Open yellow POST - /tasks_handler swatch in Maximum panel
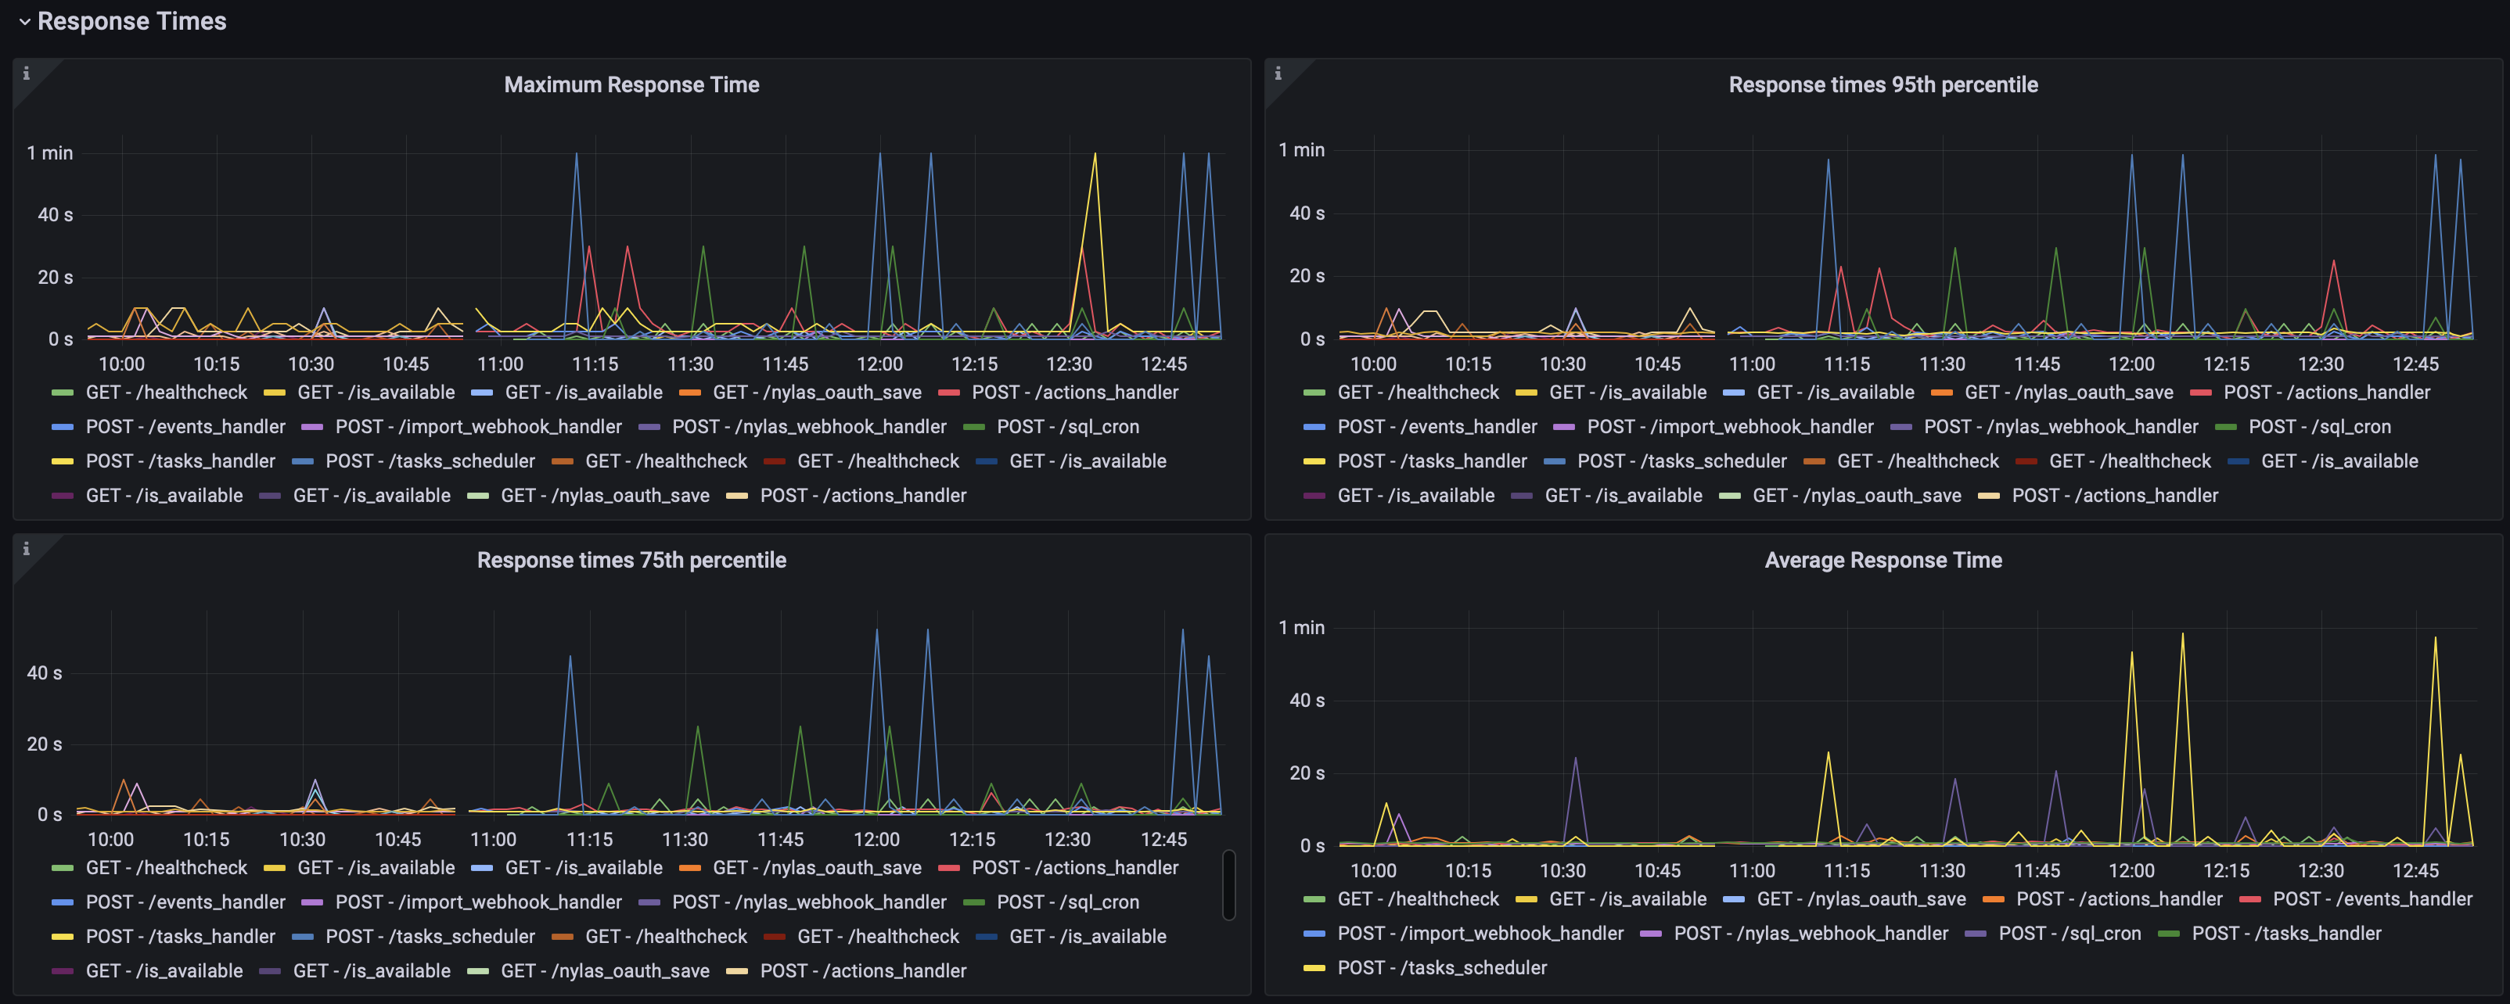Screen dimensions: 2510x1004 pos(63,461)
